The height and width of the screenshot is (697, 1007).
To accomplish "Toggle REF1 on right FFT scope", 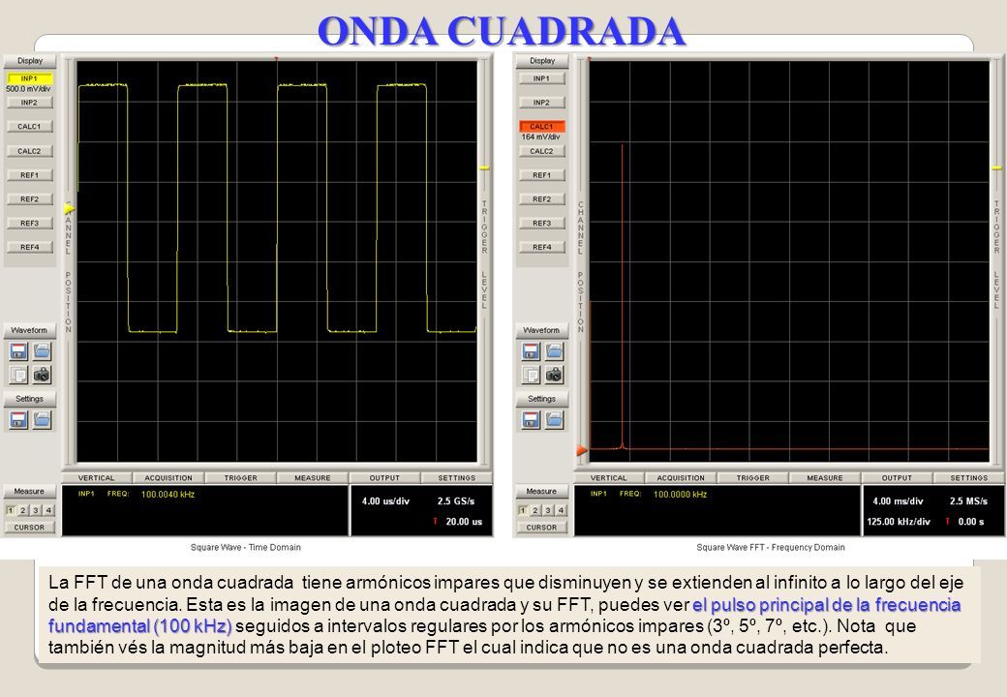I will (x=541, y=174).
